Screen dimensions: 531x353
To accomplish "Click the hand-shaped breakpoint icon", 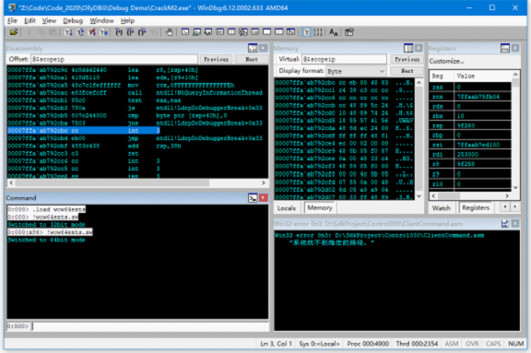I will tap(169, 32).
